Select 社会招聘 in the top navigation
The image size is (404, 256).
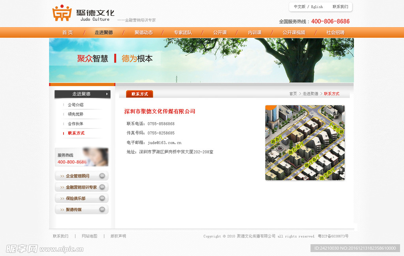[x=335, y=33]
